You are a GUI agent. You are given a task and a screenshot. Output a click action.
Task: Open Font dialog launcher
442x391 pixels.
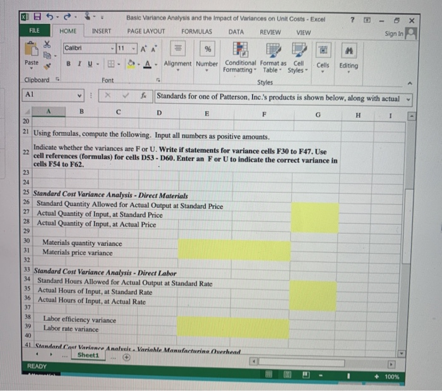[158, 80]
